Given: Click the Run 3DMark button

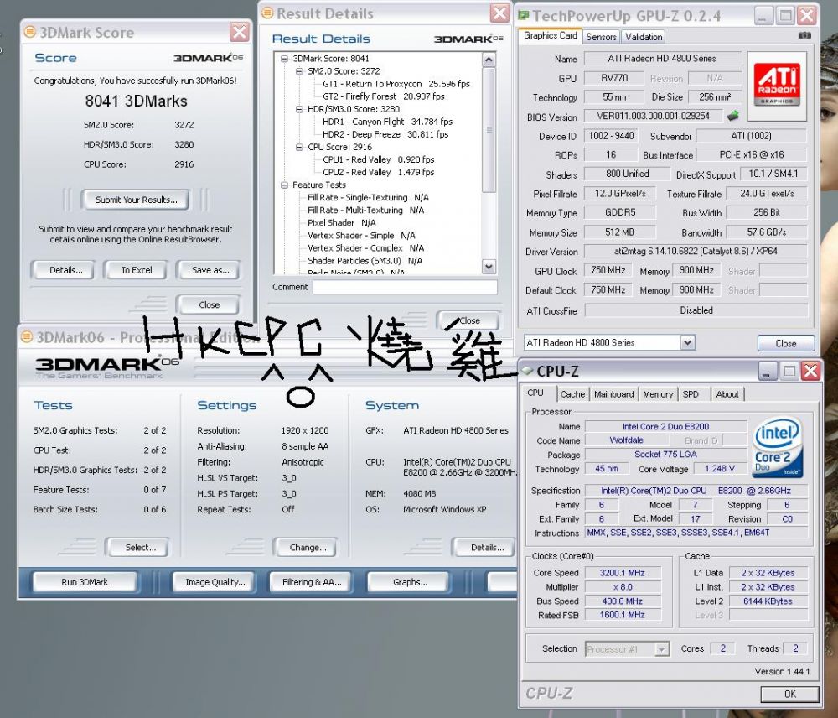Looking at the screenshot, I should [85, 582].
